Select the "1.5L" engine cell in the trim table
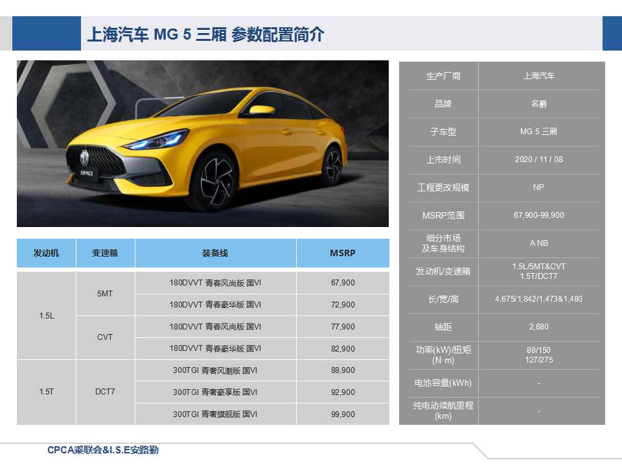Screen dimensions: 622x467 [x=46, y=316]
